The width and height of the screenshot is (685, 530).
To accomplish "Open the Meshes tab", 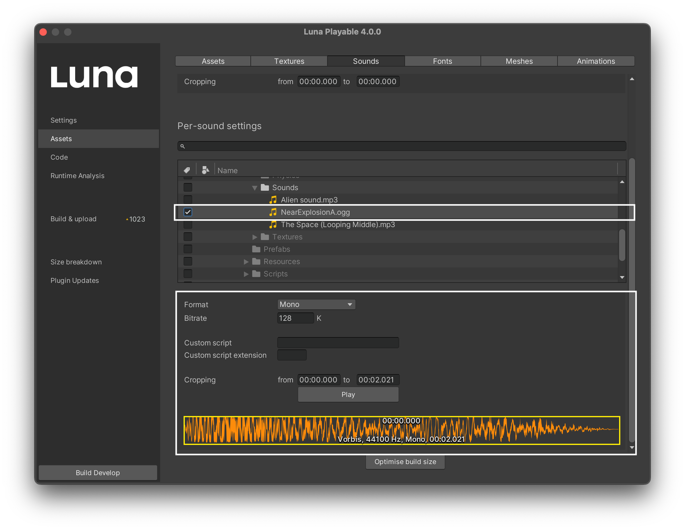I will [519, 61].
